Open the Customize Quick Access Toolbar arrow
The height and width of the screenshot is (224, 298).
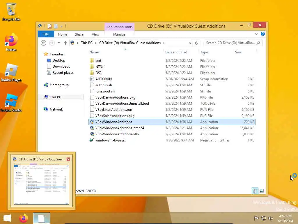coord(62,27)
